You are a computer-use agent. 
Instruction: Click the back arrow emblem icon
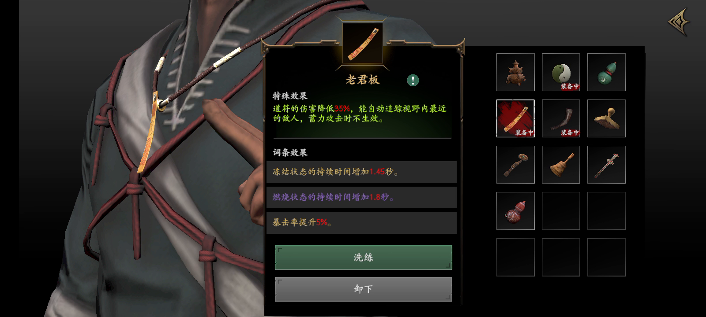pos(679,22)
